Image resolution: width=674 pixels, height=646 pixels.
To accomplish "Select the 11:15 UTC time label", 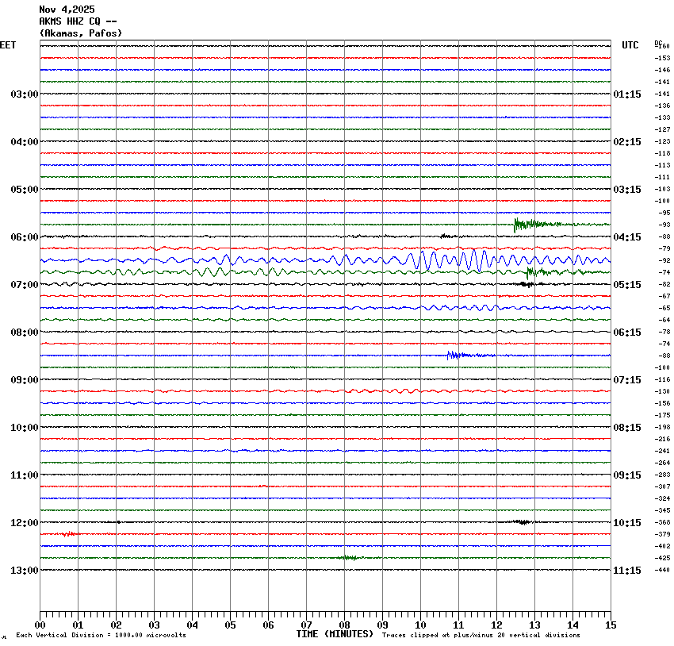I will (627, 571).
